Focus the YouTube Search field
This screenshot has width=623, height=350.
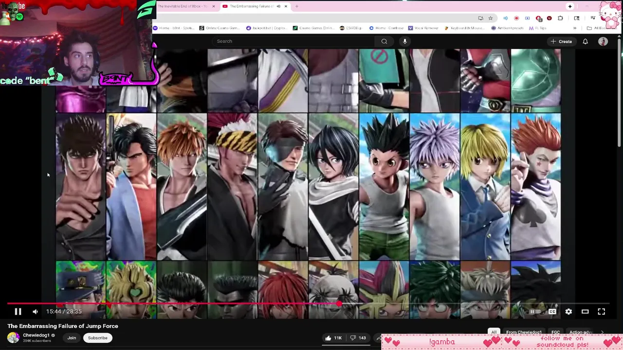coord(293,41)
